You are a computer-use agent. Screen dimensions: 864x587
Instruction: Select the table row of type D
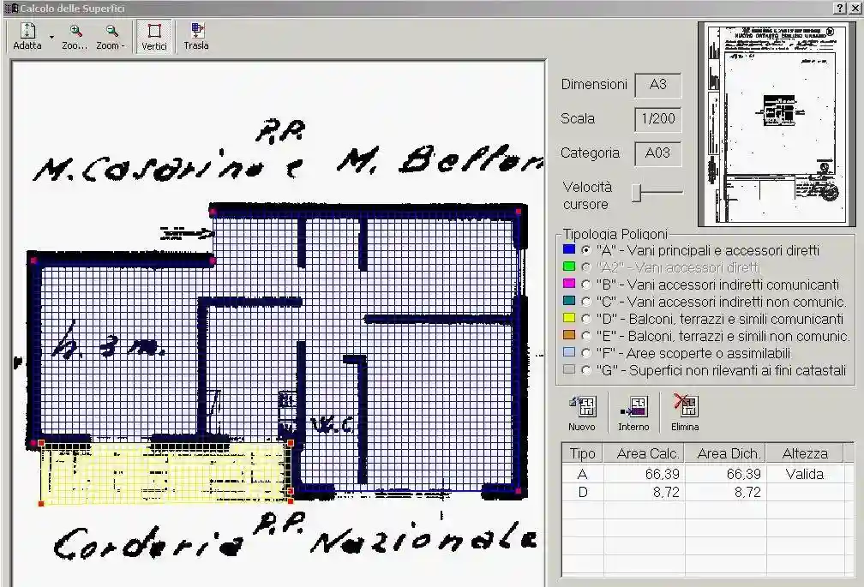pos(703,492)
